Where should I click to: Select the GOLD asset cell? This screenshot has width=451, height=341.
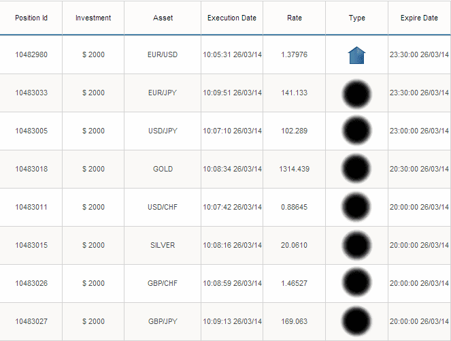tap(163, 169)
